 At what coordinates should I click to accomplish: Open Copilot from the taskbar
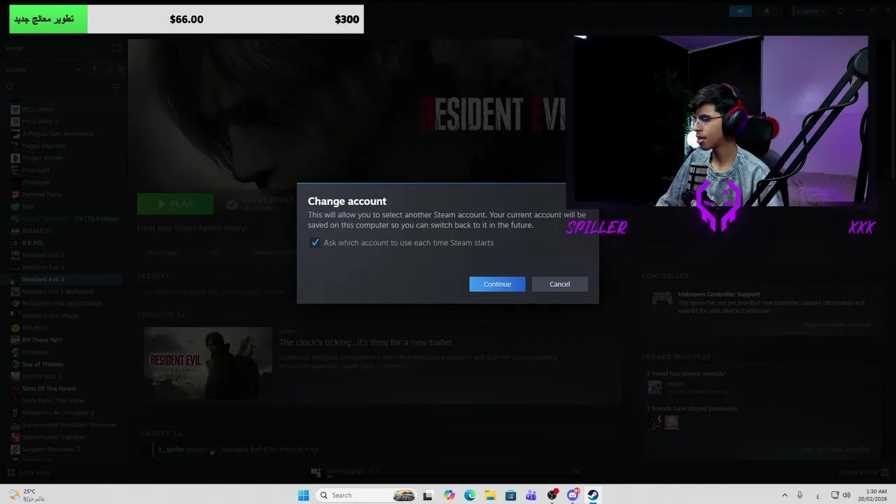tap(449, 495)
